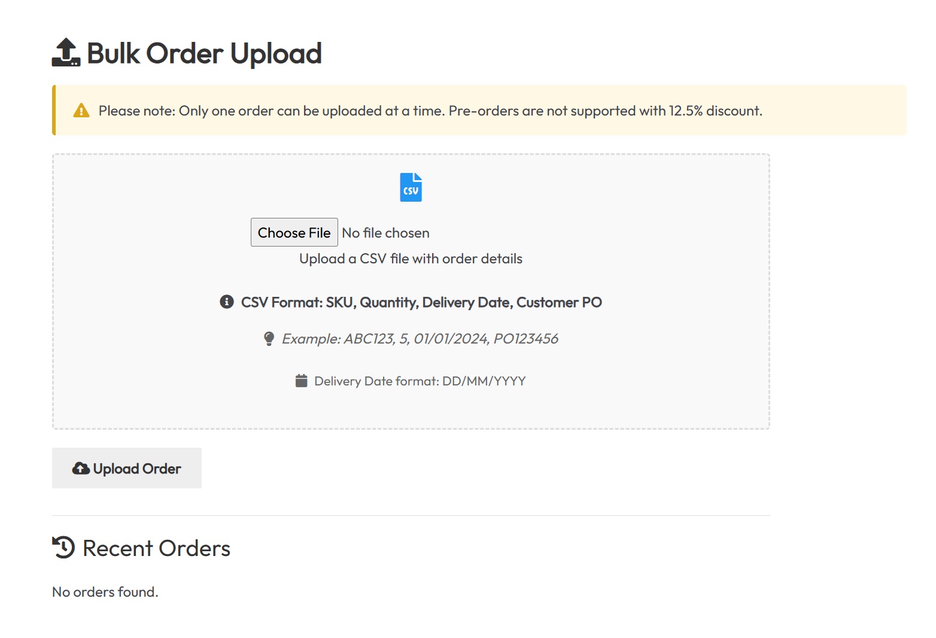Click the 'Please note' warning banner text
Image resolution: width=936 pixels, height=638 pixels.
(x=430, y=111)
